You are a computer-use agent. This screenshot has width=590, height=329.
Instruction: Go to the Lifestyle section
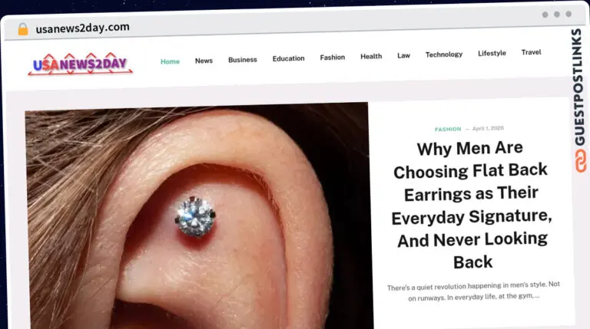pos(492,54)
